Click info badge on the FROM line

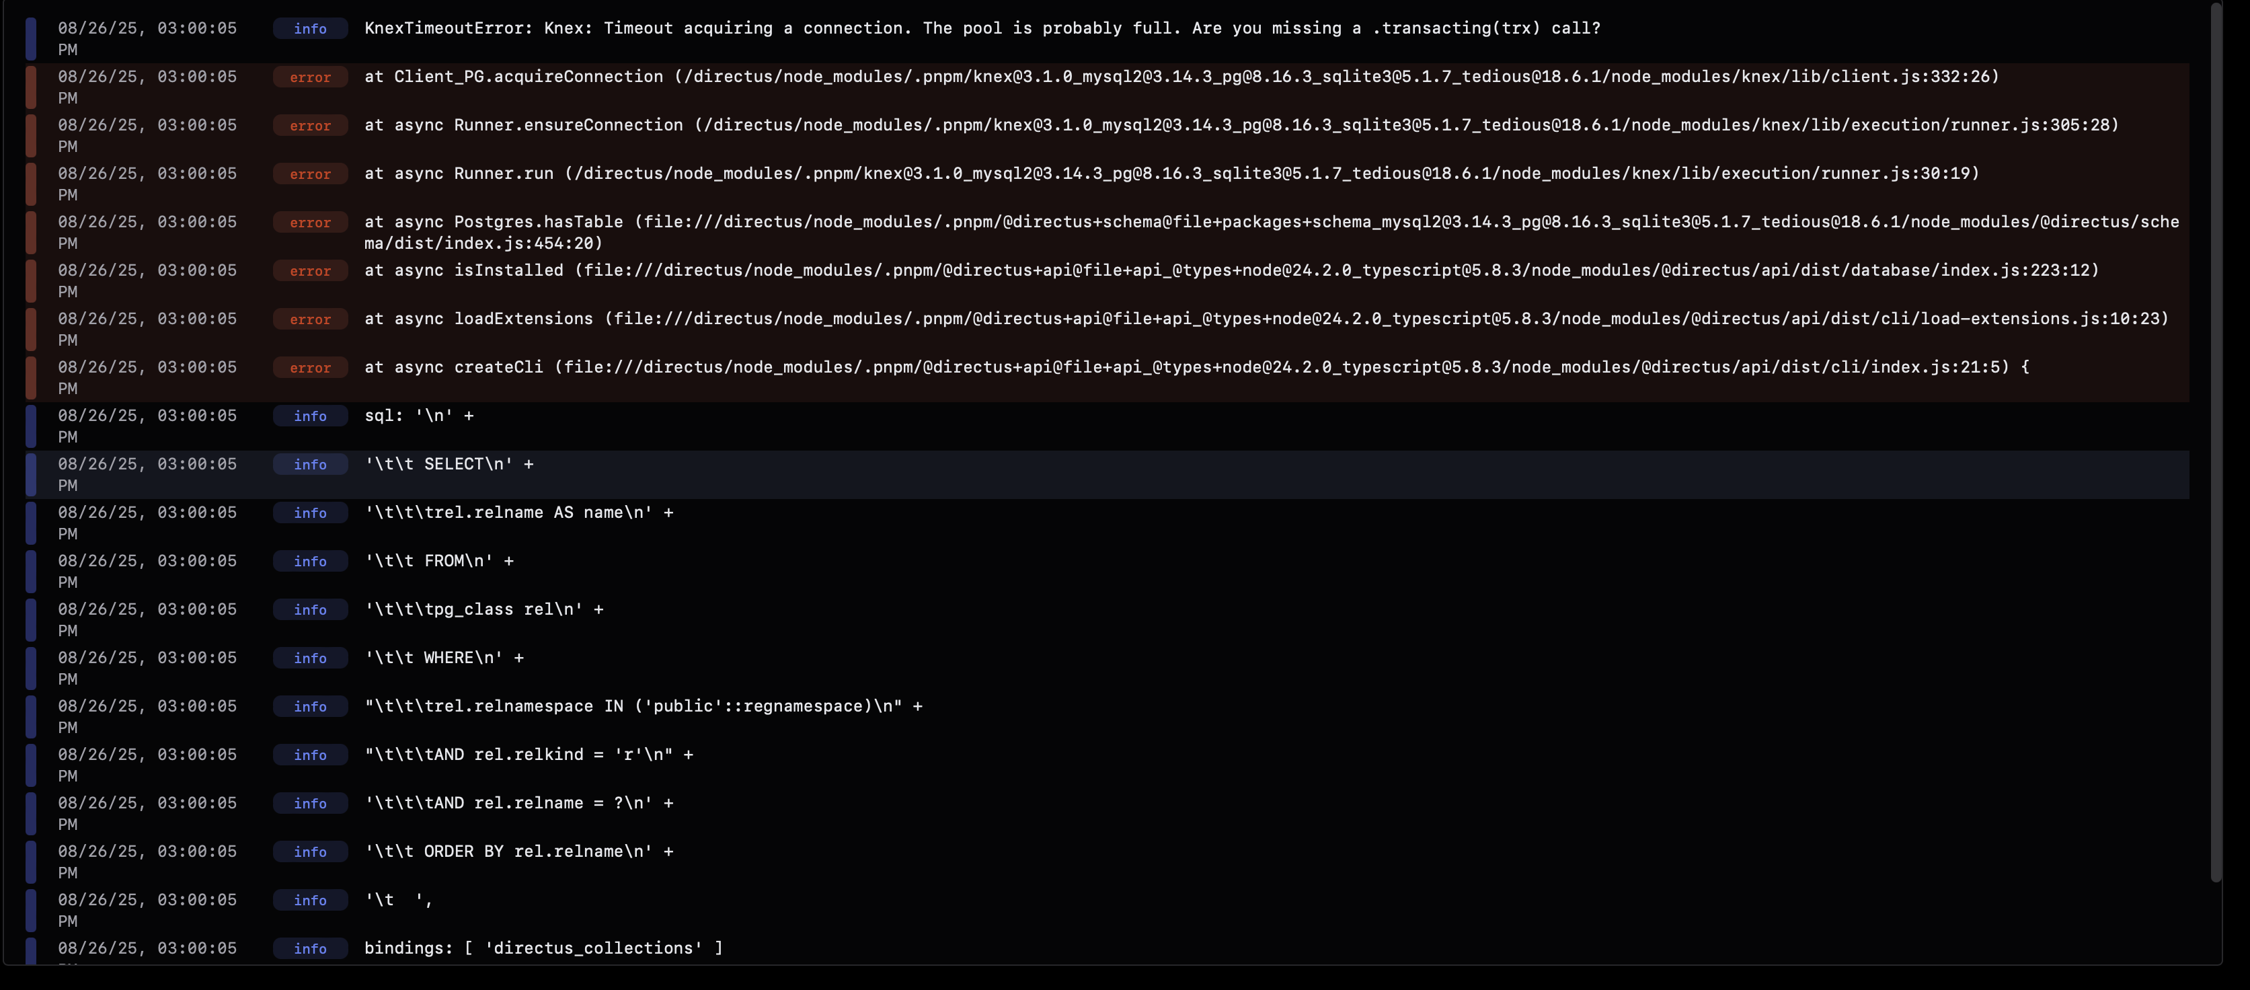pos(310,561)
